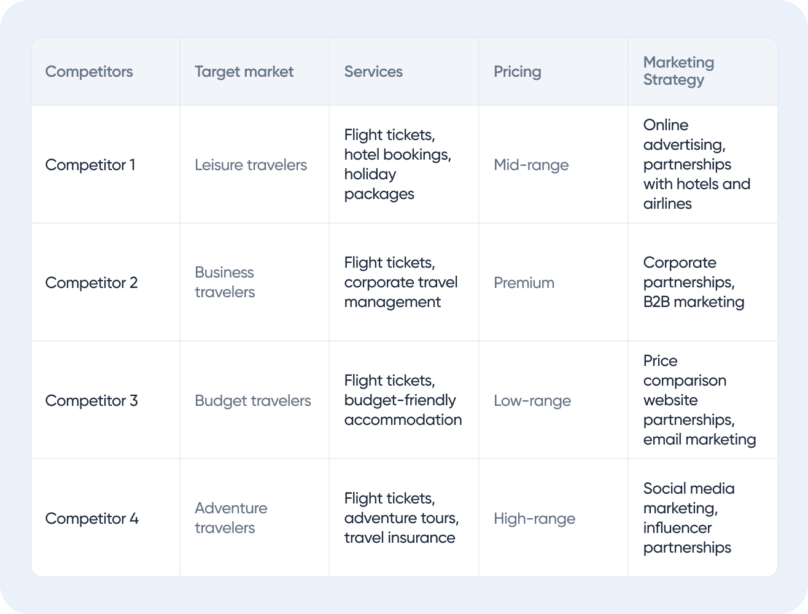Select the Business travelers cell

coord(225,282)
